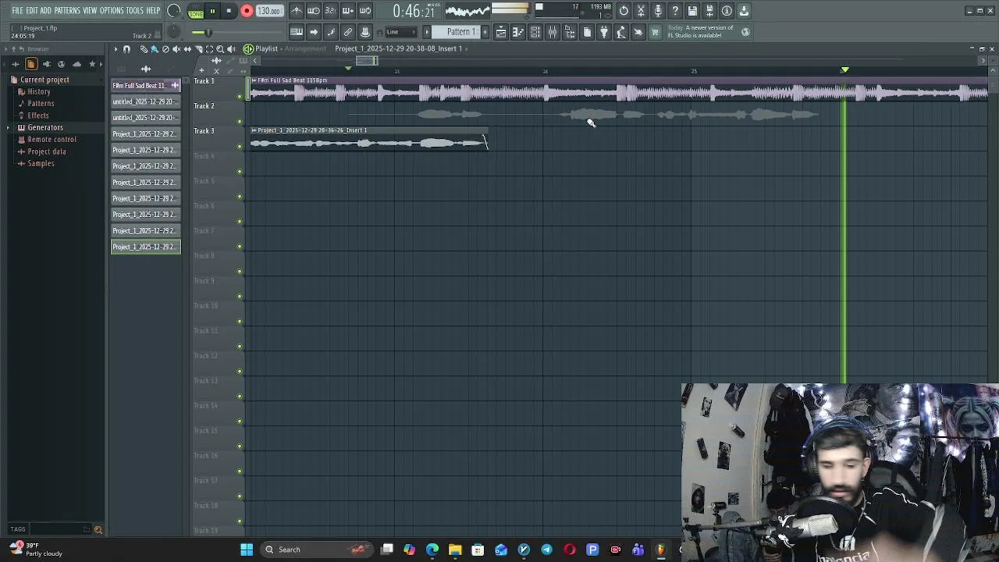The image size is (999, 562).
Task: Open the tempo tapper
Action: [621, 32]
